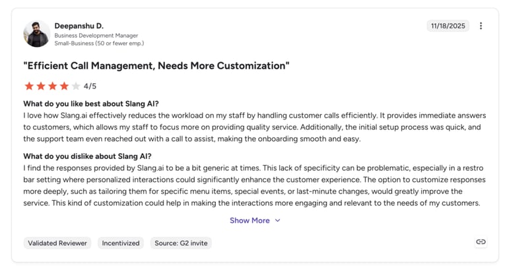Click the second rating star
The height and width of the screenshot is (270, 507).
pyautogui.click(x=41, y=86)
